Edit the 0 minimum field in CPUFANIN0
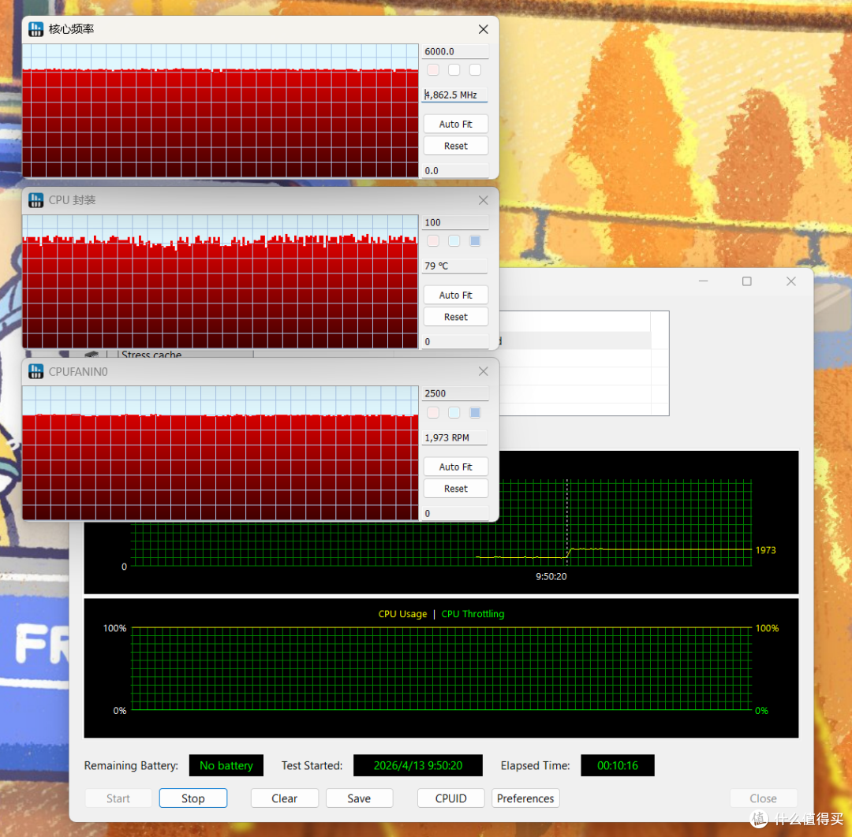The width and height of the screenshot is (852, 837). click(x=455, y=513)
